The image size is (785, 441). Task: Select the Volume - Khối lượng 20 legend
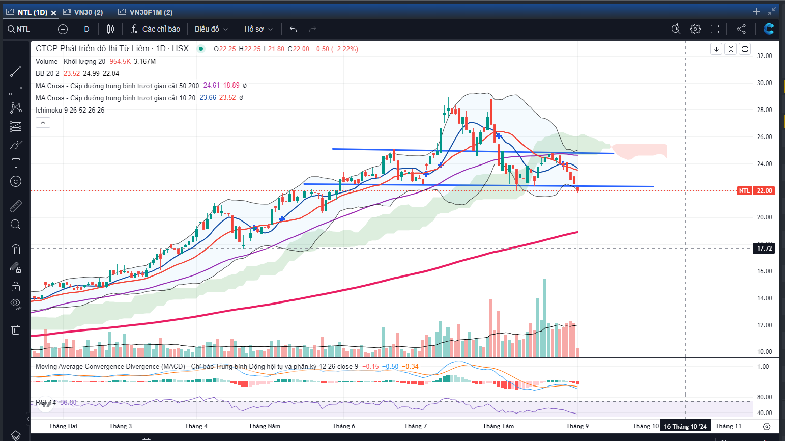pos(70,61)
